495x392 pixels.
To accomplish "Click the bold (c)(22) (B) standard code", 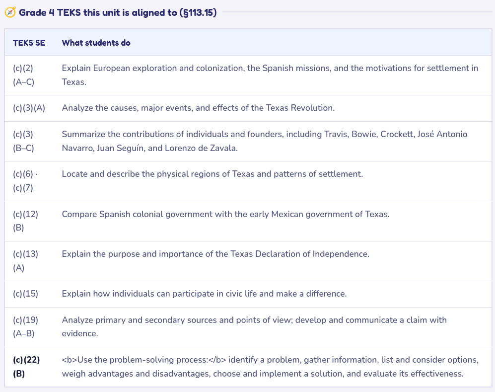I will (26, 367).
